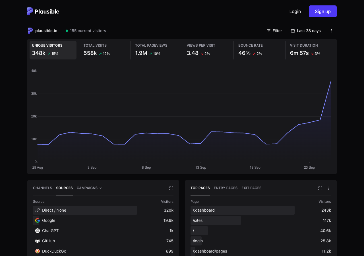Click the GitHub source icon

(38, 241)
